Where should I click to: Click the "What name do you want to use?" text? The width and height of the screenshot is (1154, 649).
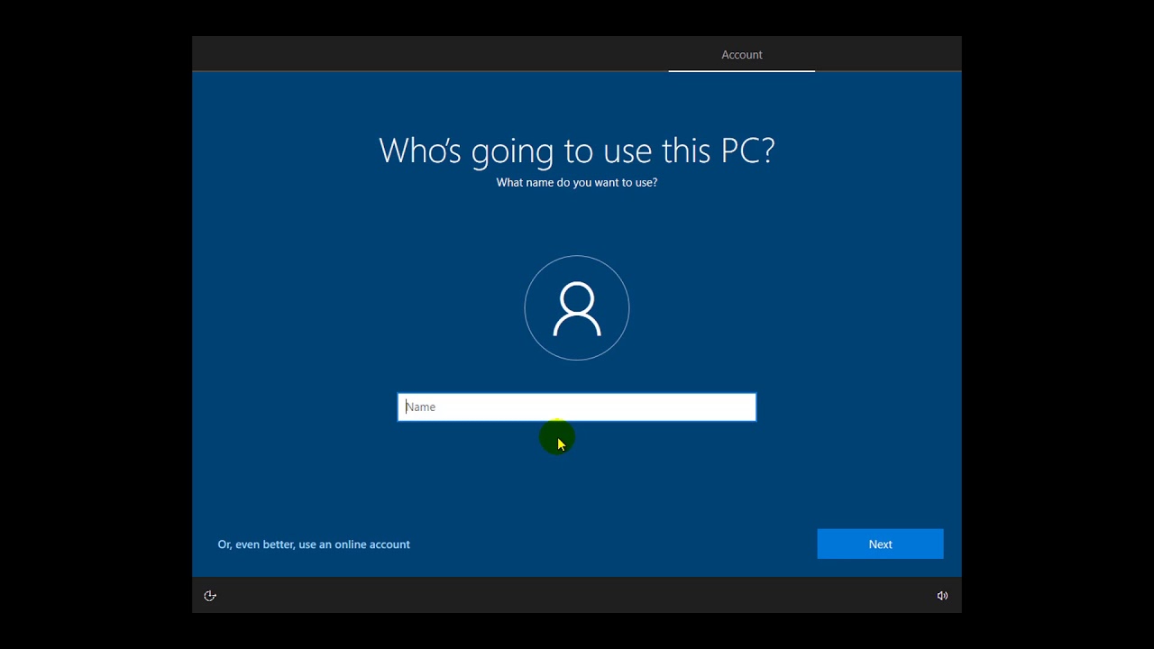coord(577,183)
